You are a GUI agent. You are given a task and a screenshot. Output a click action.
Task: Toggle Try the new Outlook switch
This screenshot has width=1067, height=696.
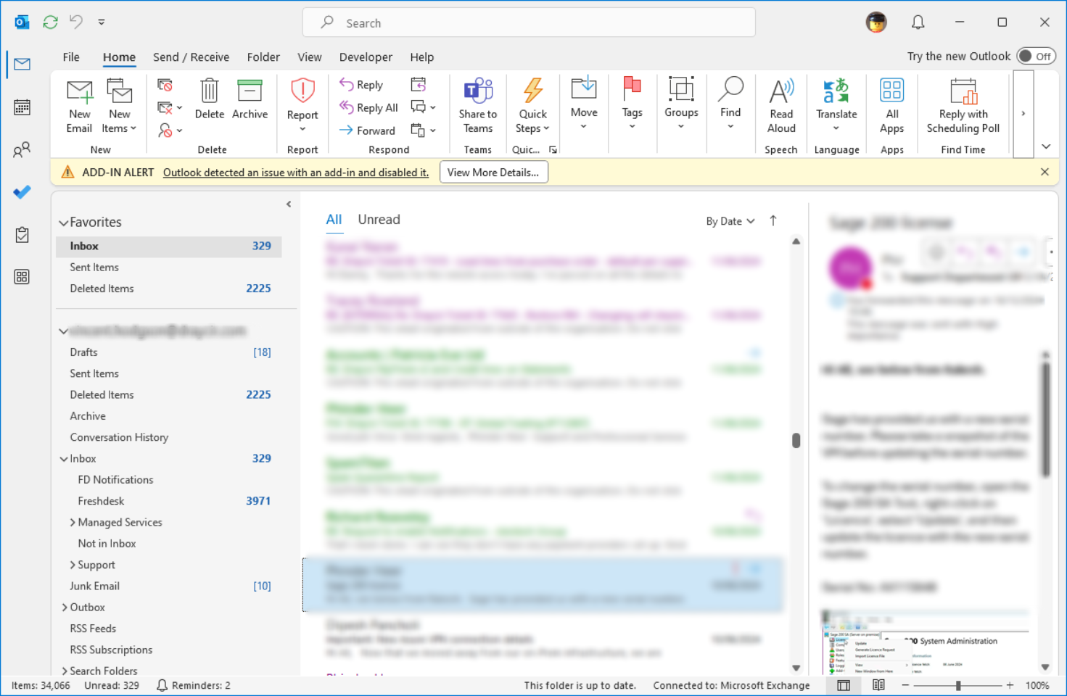(1036, 56)
